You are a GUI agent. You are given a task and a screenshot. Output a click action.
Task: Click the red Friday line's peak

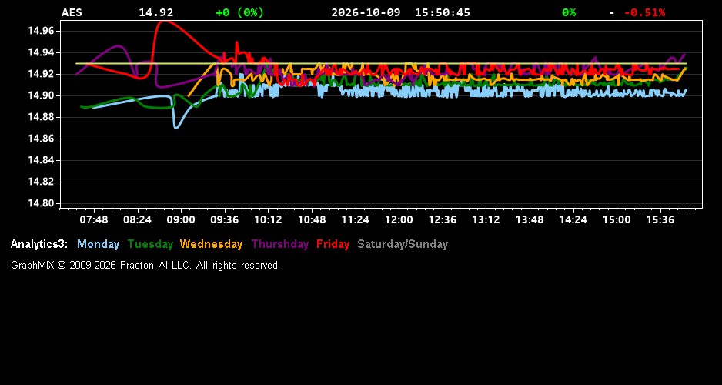tap(163, 22)
